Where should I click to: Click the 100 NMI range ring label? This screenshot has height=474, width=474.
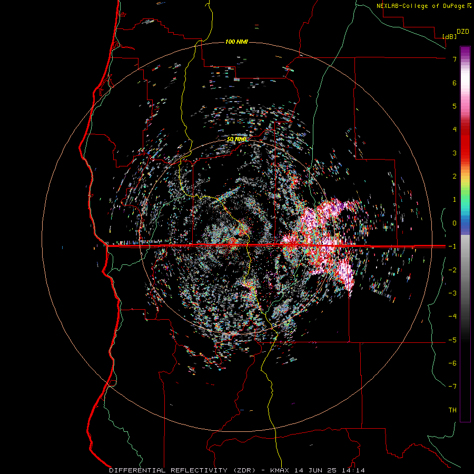(x=236, y=42)
